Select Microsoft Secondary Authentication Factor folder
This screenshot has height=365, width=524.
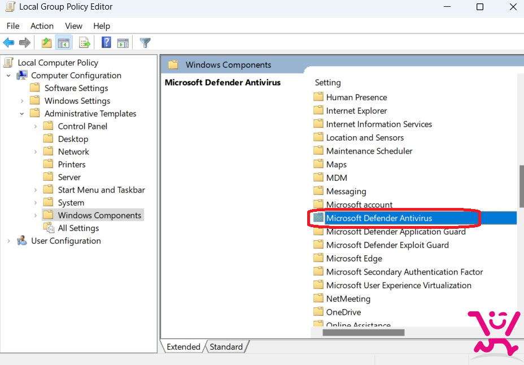pyautogui.click(x=404, y=271)
